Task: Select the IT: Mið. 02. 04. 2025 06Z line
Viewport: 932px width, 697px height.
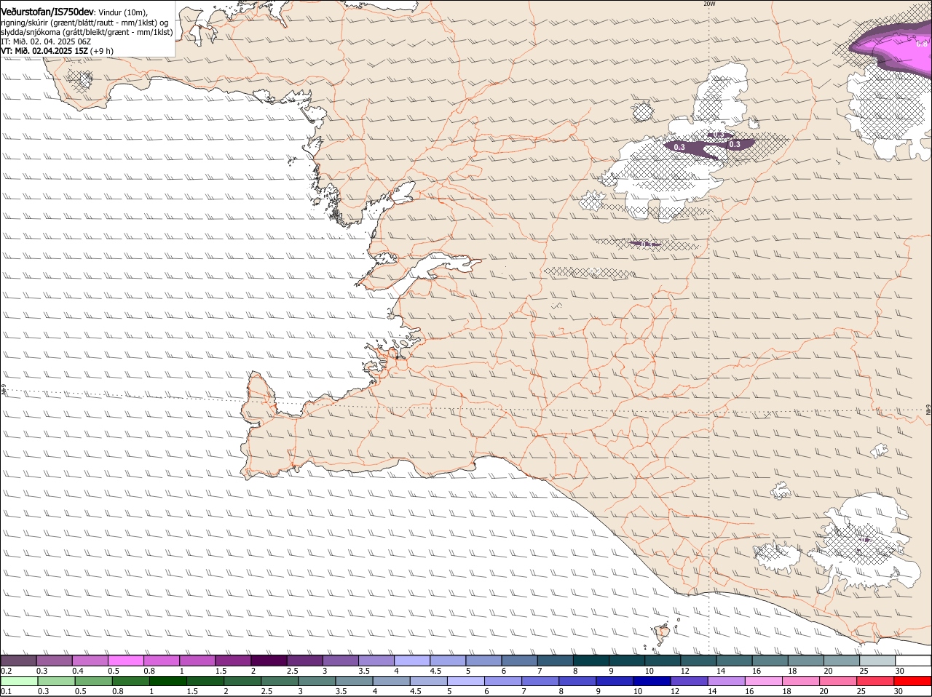Action: click(46, 41)
